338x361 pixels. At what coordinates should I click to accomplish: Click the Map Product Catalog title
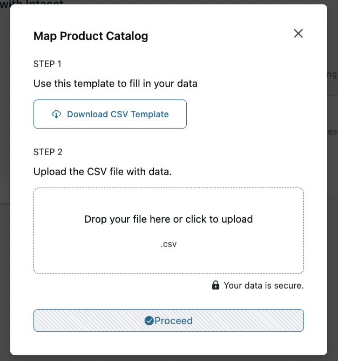click(x=91, y=36)
